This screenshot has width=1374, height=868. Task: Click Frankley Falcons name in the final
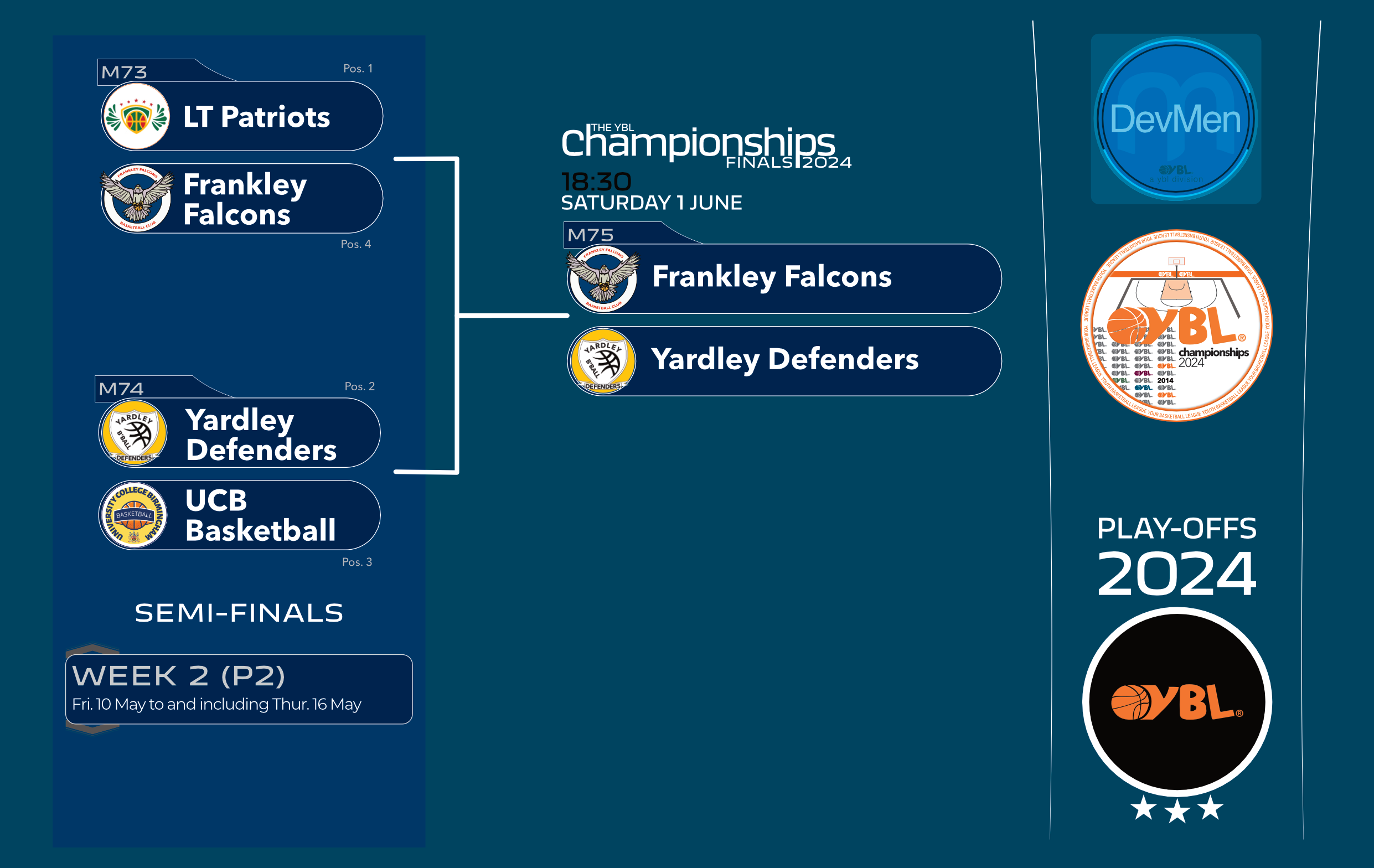click(772, 277)
